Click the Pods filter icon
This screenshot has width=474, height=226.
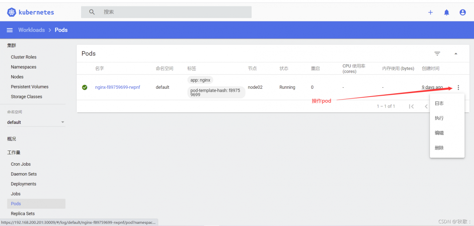tap(437, 54)
